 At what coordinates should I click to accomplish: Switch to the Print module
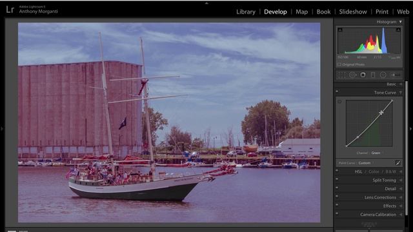click(x=382, y=12)
